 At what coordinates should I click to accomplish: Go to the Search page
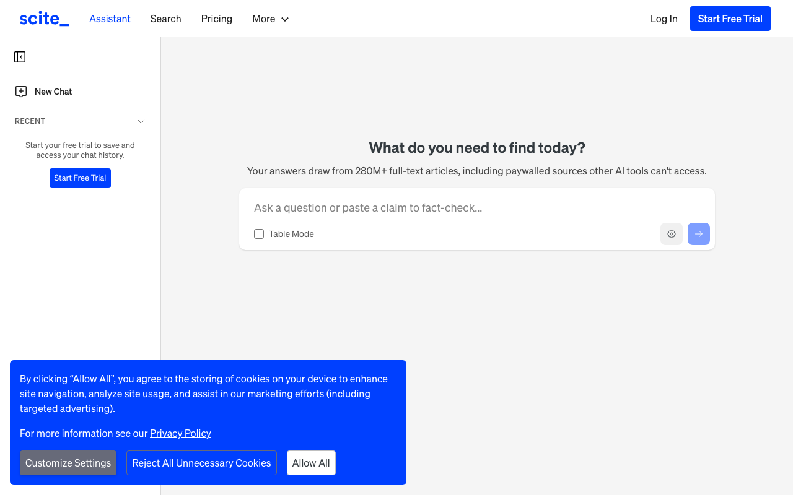point(165,19)
